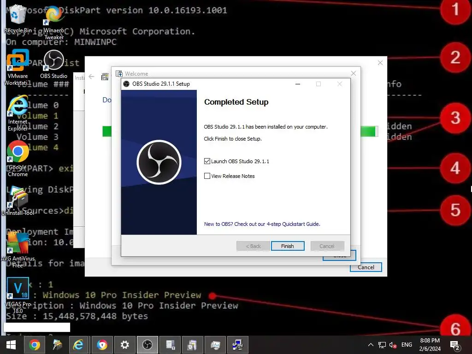Check the View Release Notes checkbox
Viewport: 472px width, 354px height.
pyautogui.click(x=207, y=176)
